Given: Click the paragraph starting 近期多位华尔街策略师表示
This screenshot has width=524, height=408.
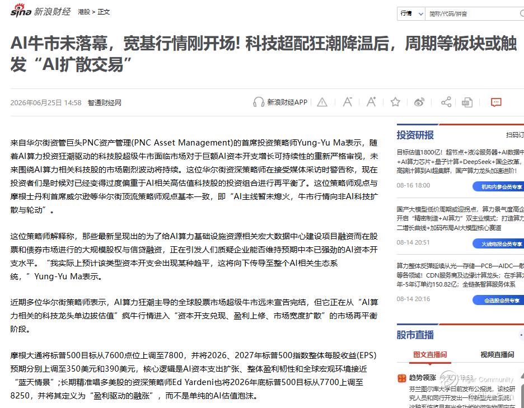Looking at the screenshot, I should tap(194, 316).
